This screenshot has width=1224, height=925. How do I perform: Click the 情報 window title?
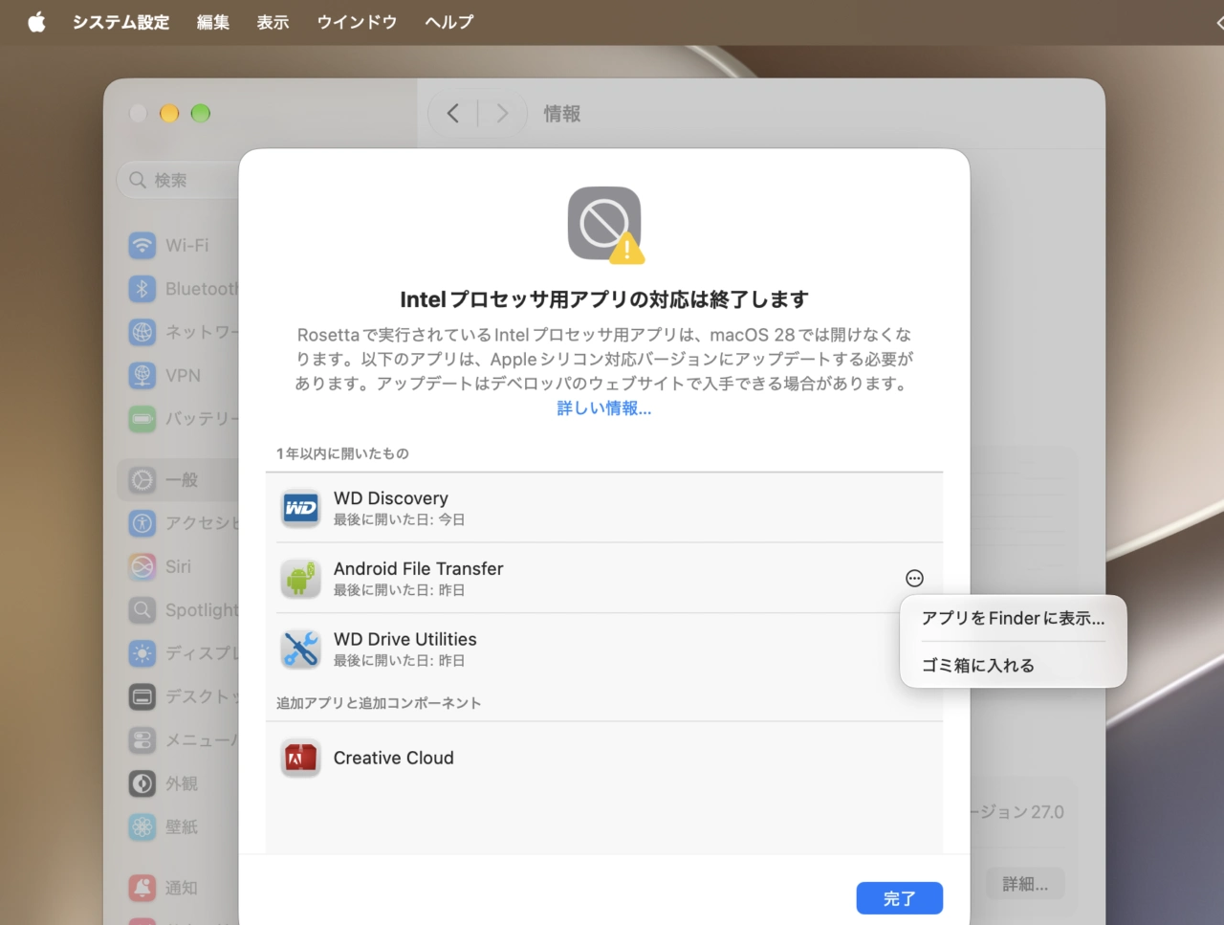[562, 114]
